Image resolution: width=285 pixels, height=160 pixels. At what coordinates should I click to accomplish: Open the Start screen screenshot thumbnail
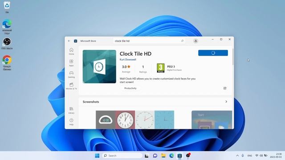pos(212,120)
